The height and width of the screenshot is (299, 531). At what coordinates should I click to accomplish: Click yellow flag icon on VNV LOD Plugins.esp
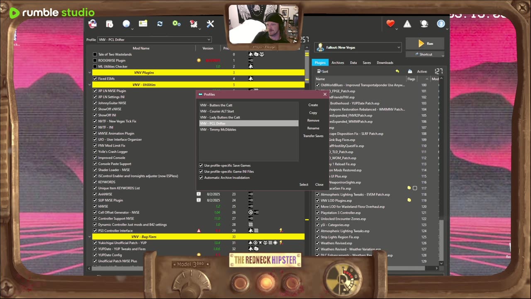[409, 200]
